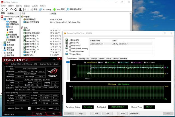Screen dimensions: 175x117
Task: Open the chart graph toolbar icon
Action: (25, 10)
